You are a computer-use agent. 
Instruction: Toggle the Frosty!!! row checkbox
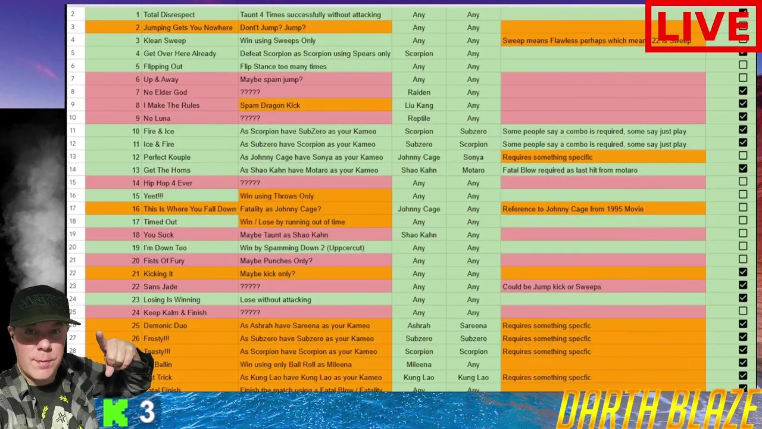(x=743, y=337)
